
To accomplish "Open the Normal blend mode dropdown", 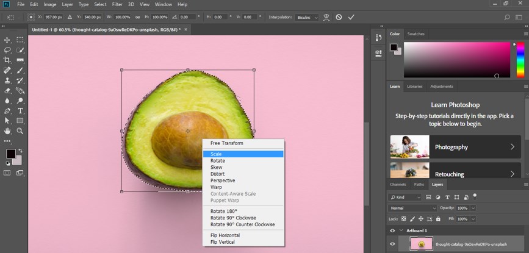I will (x=412, y=208).
